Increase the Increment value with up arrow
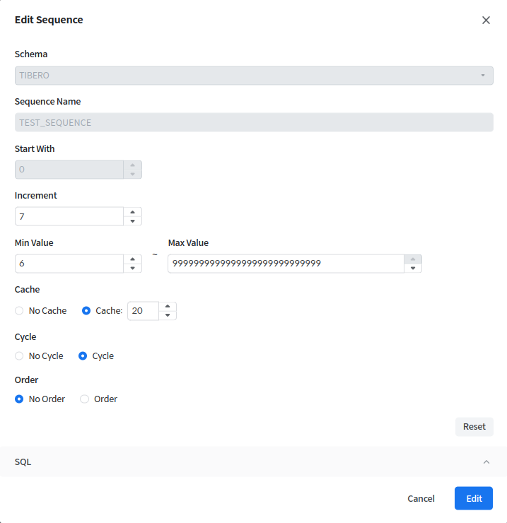The image size is (507, 523). 132,212
